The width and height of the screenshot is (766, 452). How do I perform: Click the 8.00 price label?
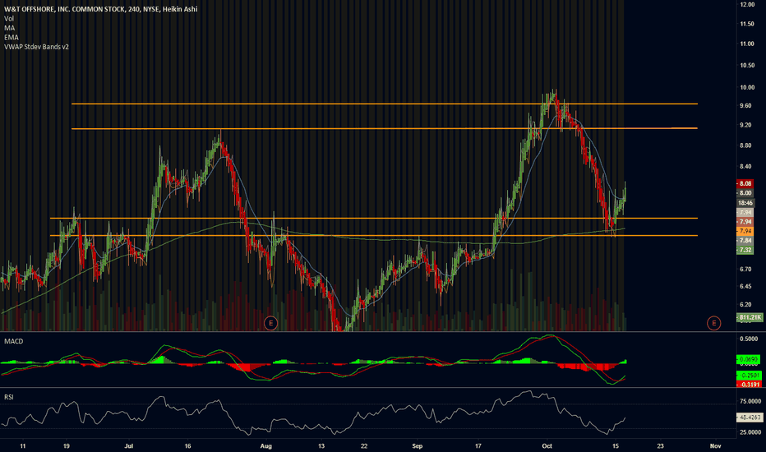tap(745, 193)
